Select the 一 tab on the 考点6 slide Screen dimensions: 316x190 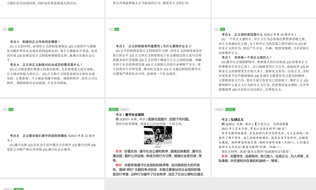pos(217,29)
